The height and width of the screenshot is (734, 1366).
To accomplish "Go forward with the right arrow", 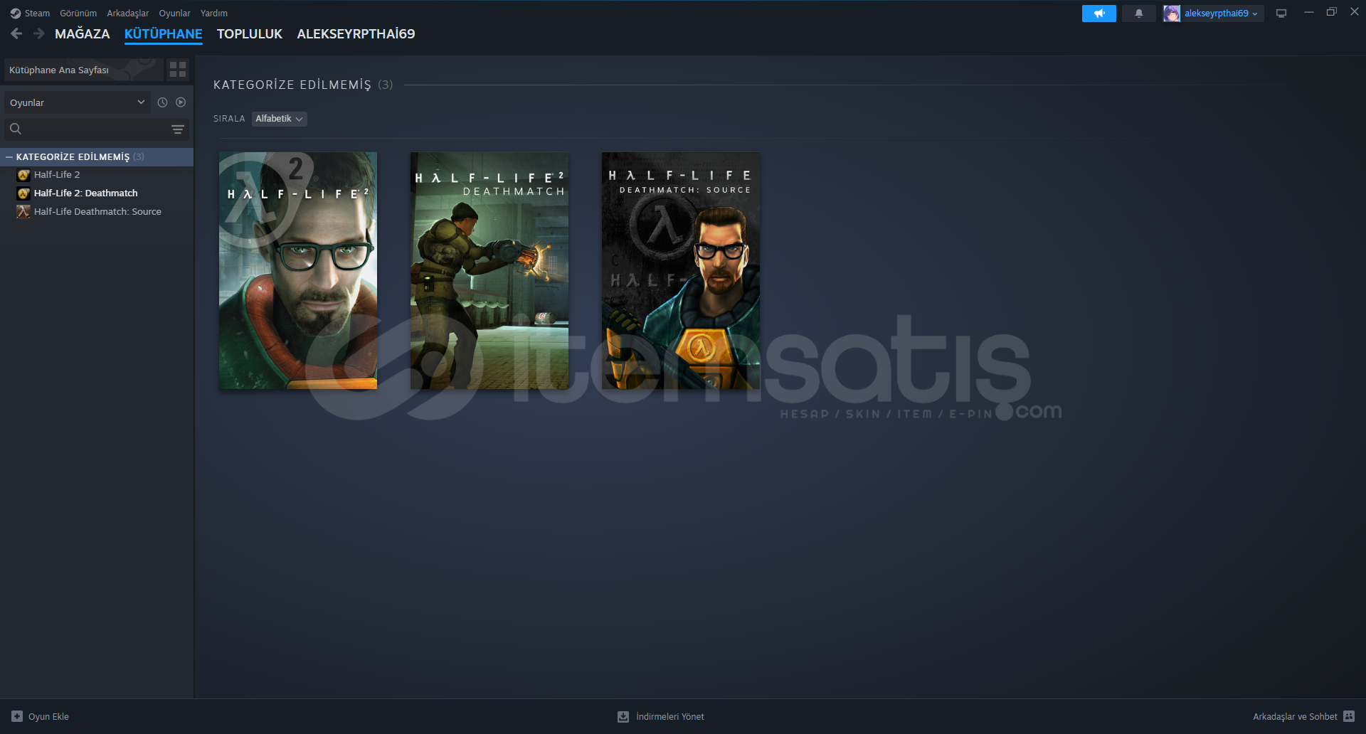I will (39, 33).
